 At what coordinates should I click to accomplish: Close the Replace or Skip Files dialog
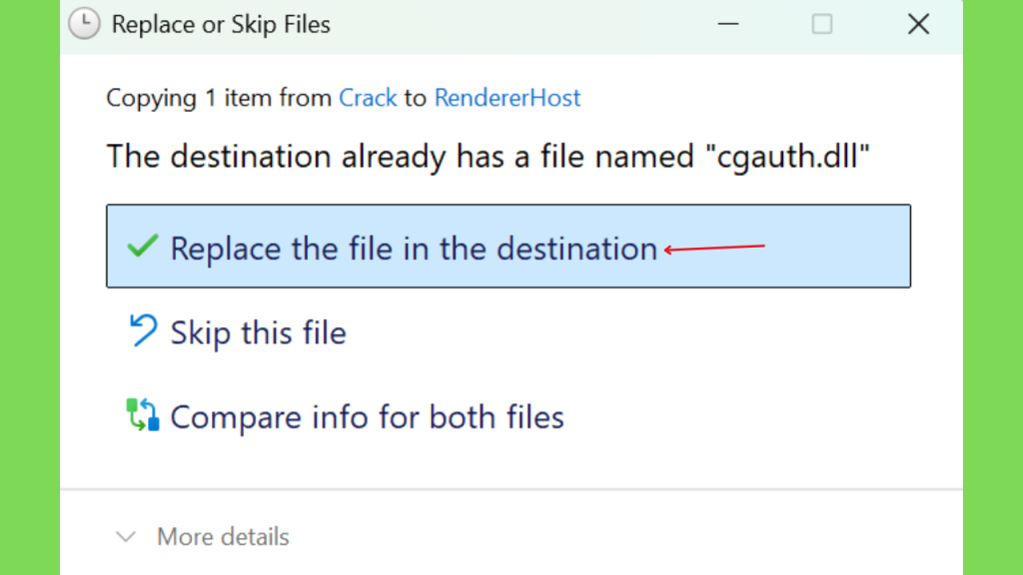(x=918, y=24)
